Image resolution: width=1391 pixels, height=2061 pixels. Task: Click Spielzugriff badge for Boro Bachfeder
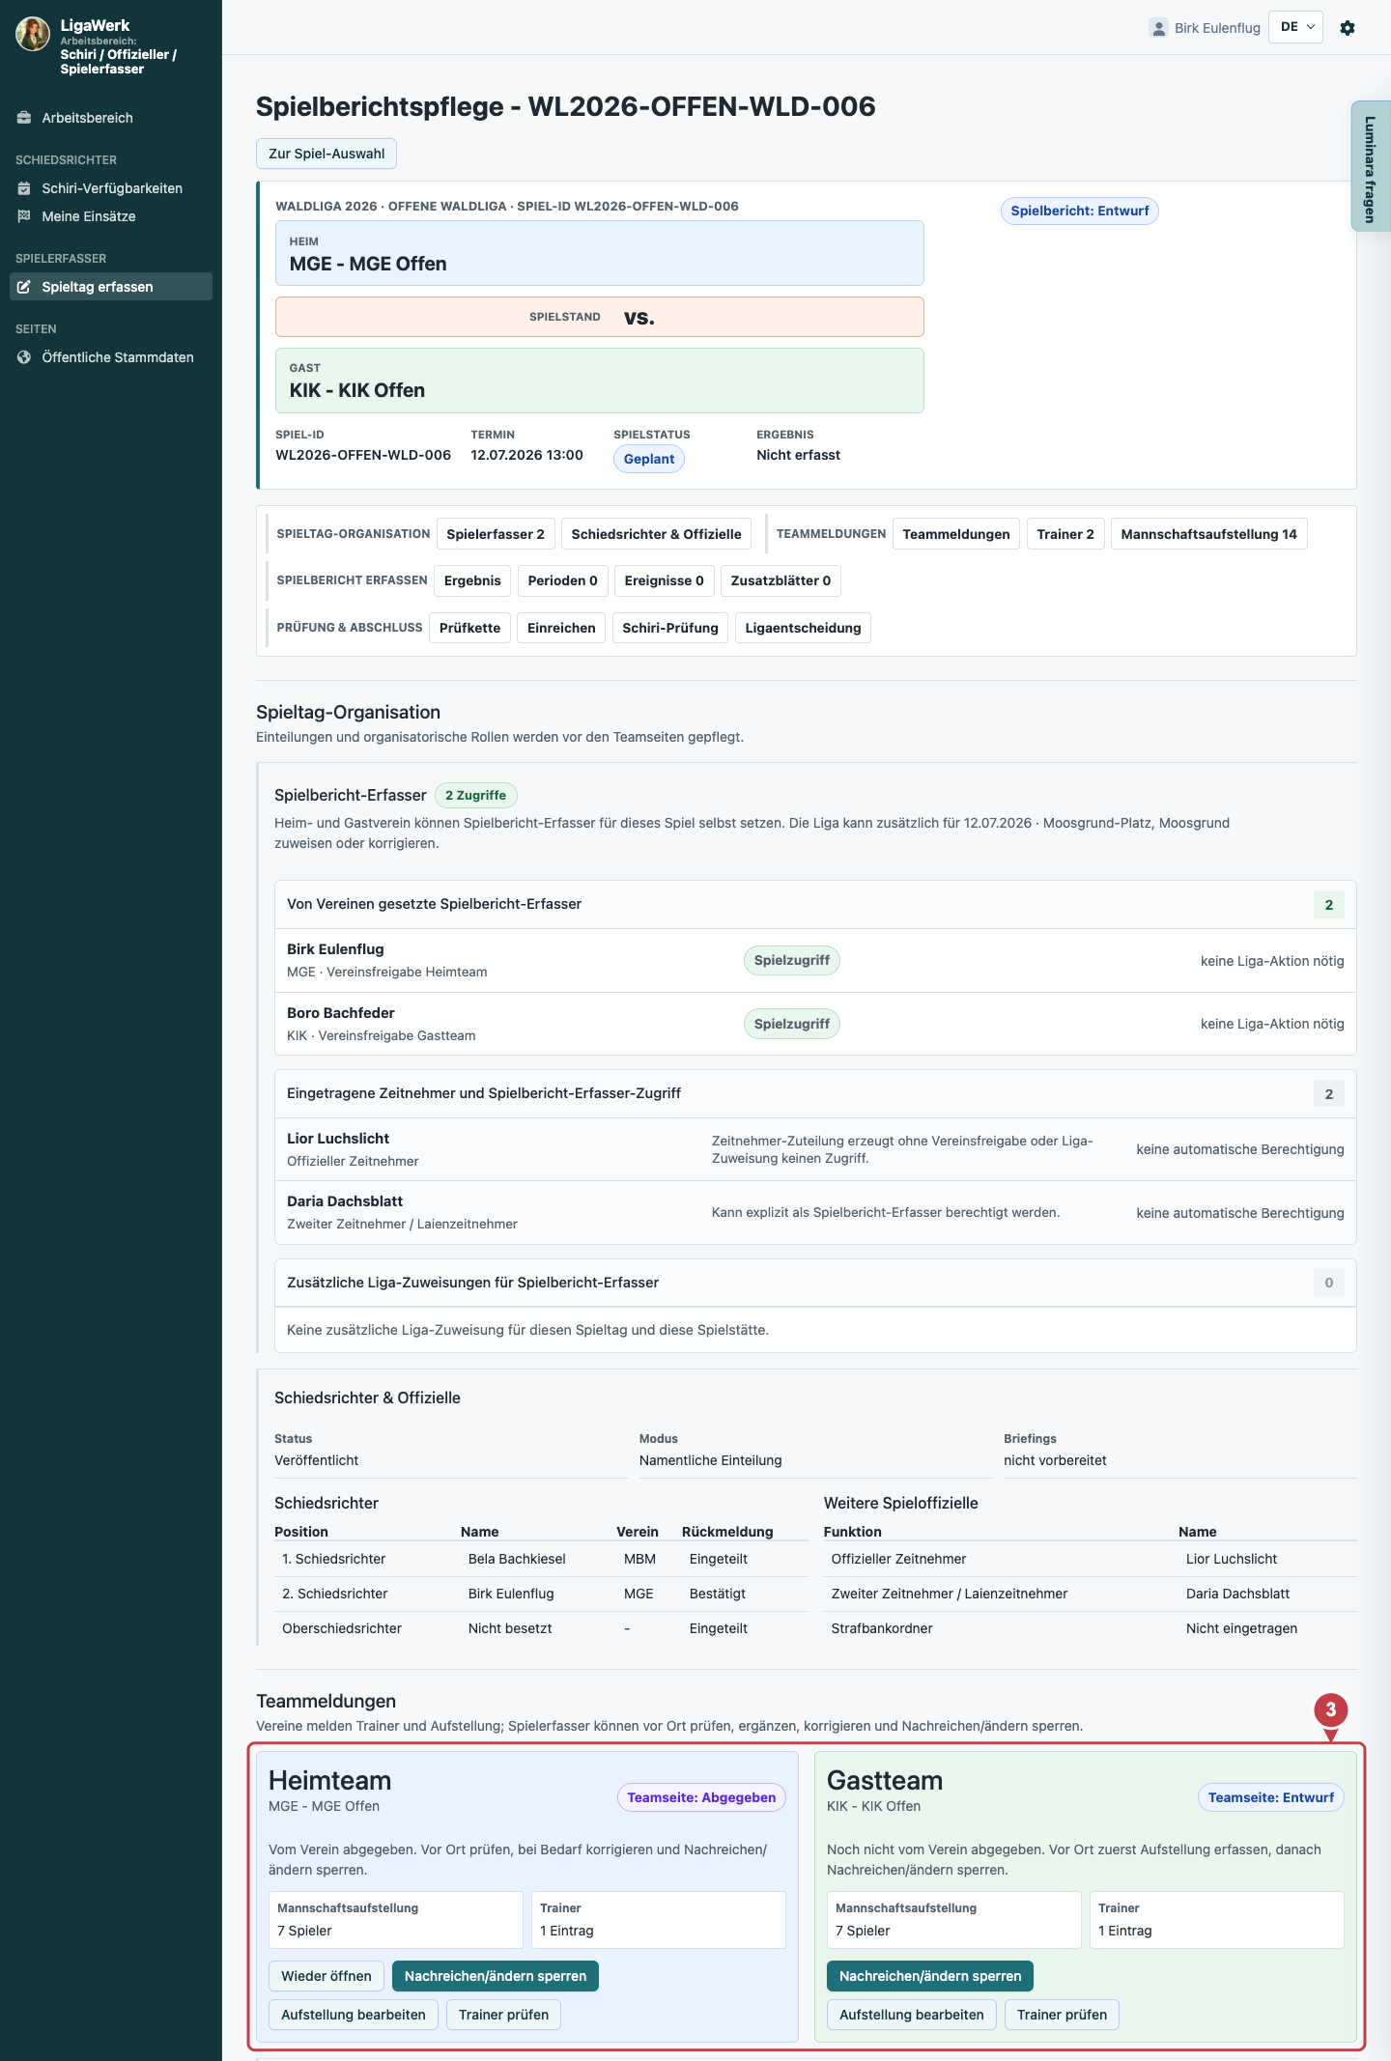[792, 1024]
